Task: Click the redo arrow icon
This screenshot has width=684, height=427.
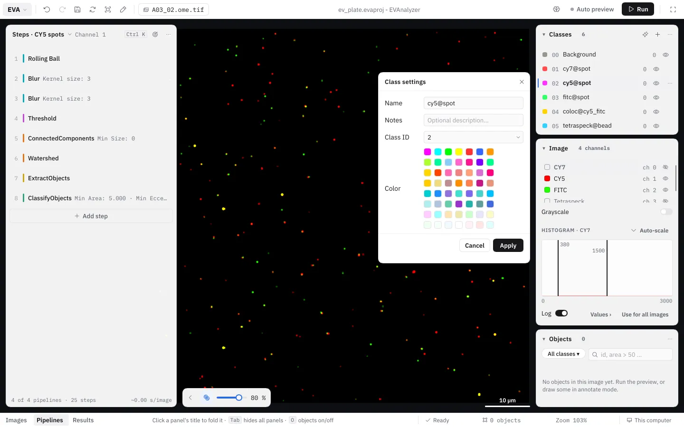Action: (62, 9)
